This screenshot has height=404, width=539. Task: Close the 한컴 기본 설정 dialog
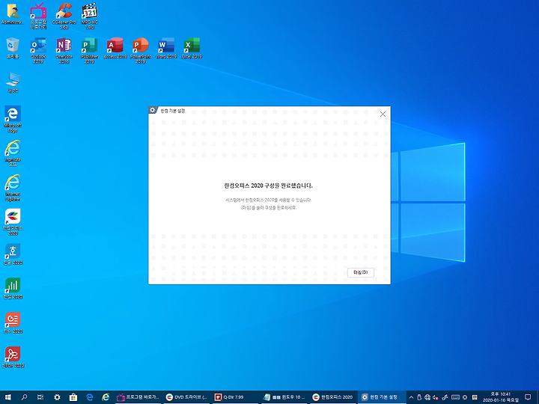tap(383, 114)
